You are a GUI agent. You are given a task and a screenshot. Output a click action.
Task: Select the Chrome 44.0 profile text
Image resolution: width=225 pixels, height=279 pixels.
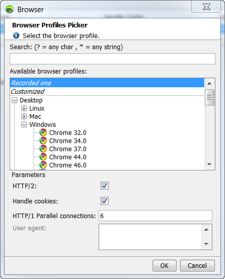pyautogui.click(x=68, y=157)
